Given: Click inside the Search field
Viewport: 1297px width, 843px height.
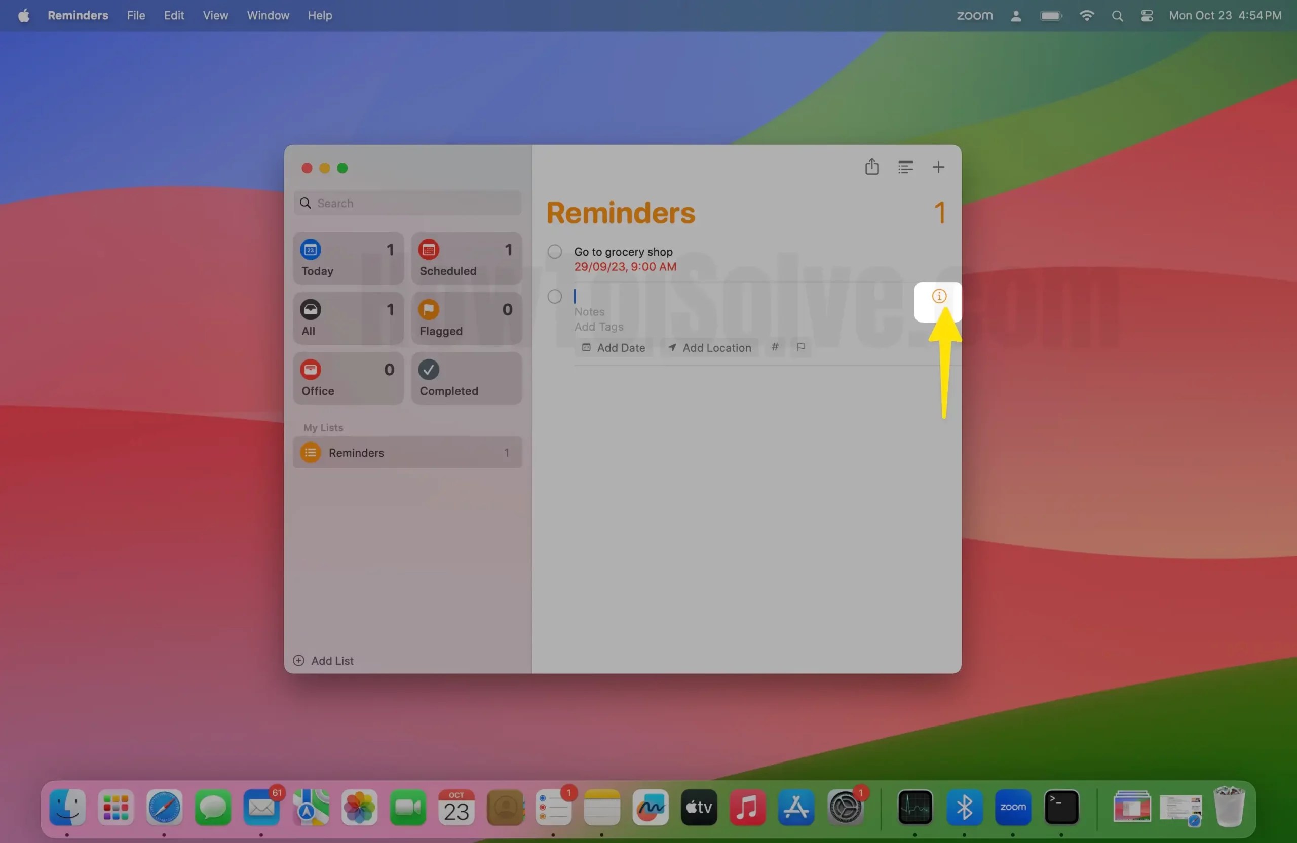Looking at the screenshot, I should click(406, 203).
